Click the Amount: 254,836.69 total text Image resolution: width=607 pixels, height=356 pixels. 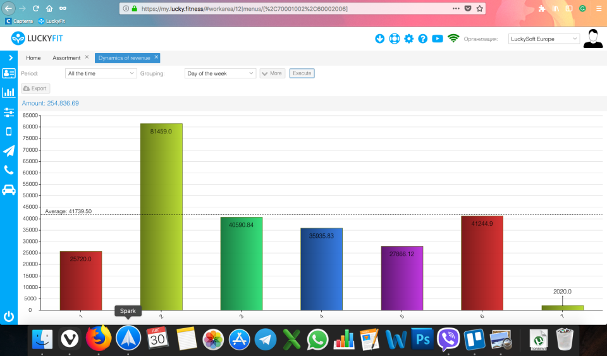pyautogui.click(x=51, y=103)
